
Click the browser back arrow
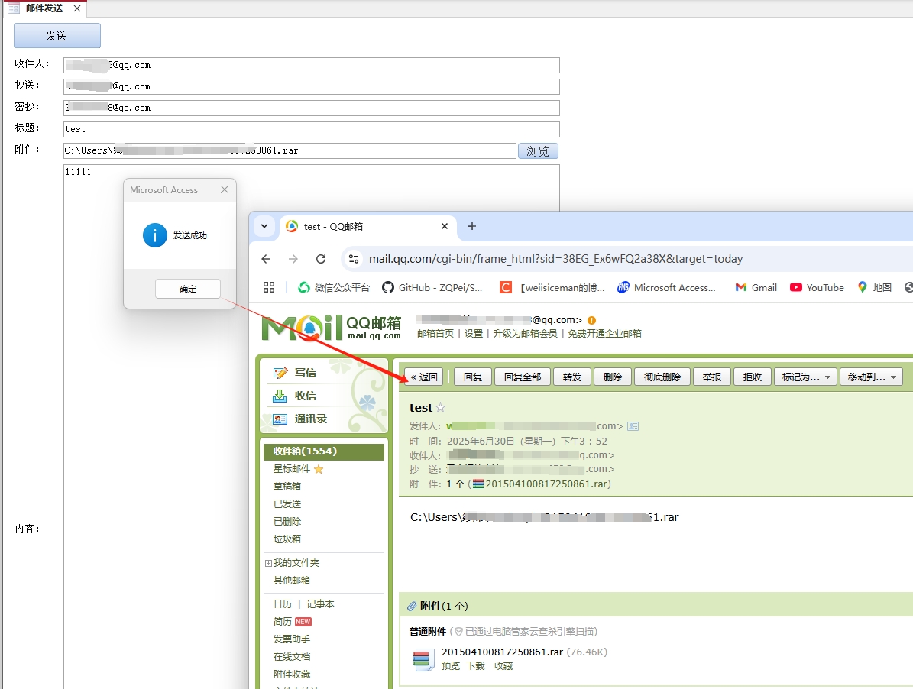pos(266,259)
